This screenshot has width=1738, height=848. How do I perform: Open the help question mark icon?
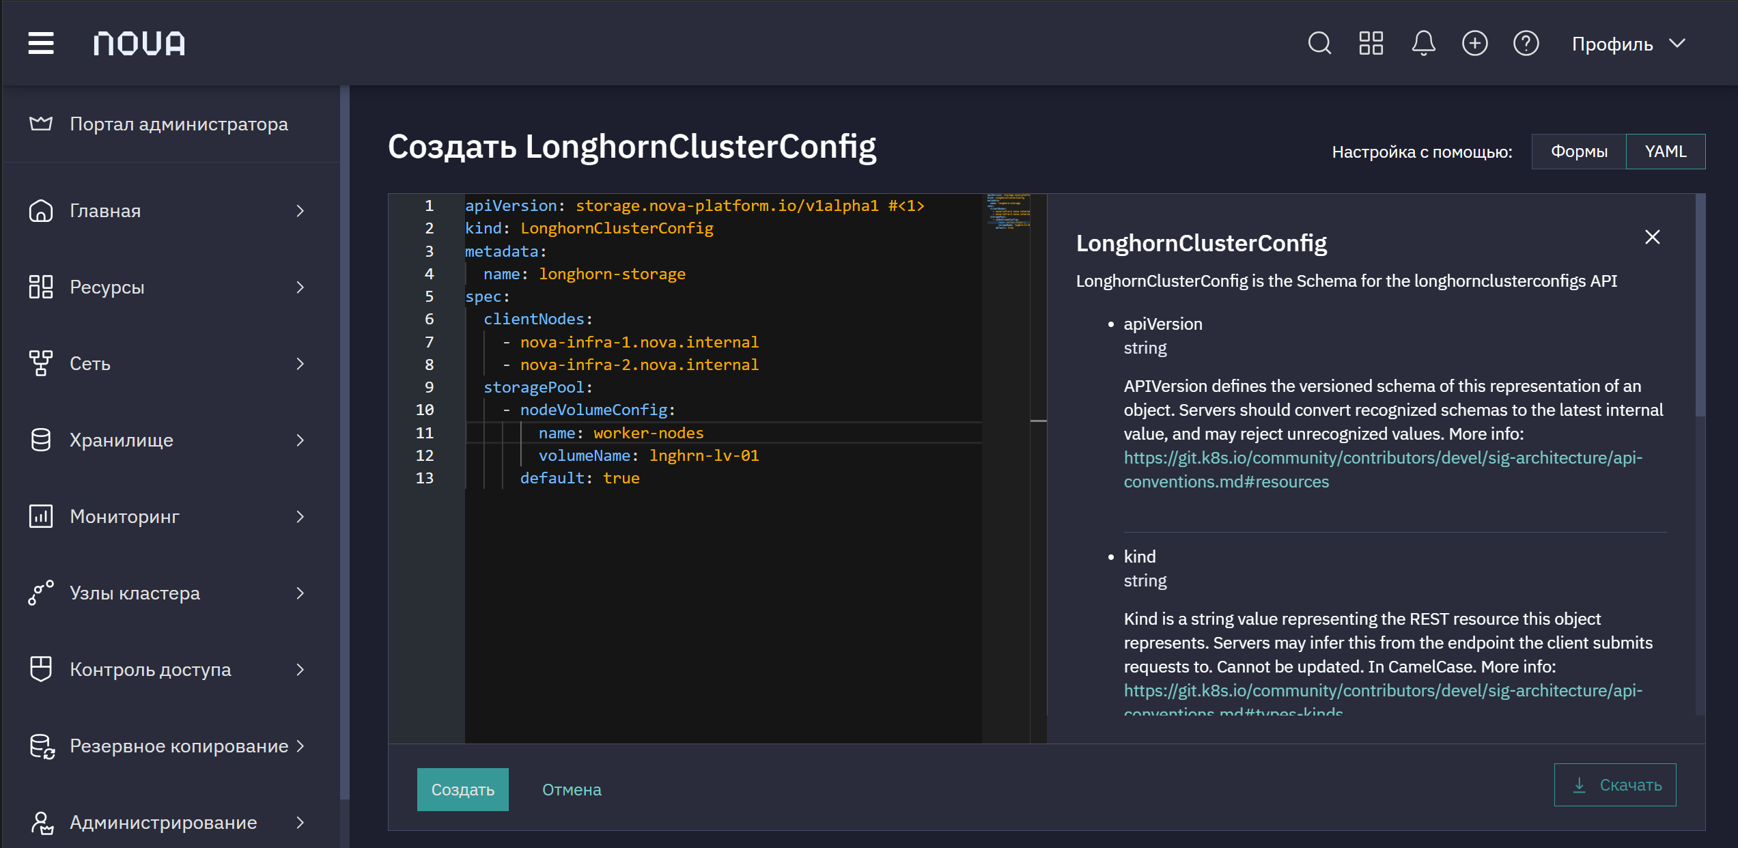click(x=1526, y=44)
